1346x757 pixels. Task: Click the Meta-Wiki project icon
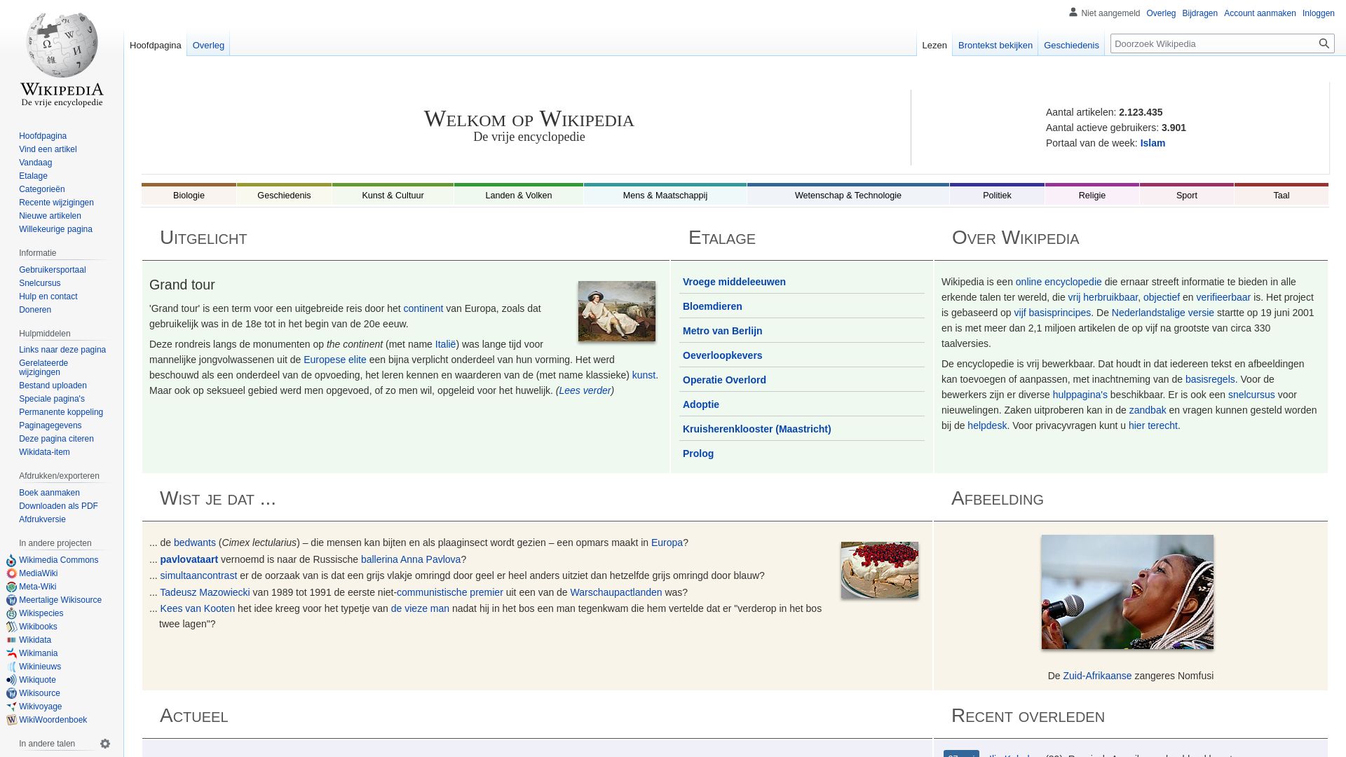pos(11,587)
